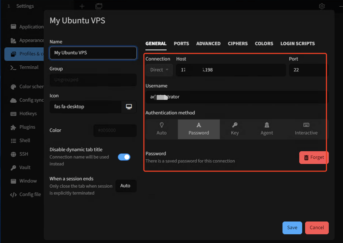This screenshot has height=243, width=343.
Task: Cancel the profile editing dialog
Action: pos(317,228)
